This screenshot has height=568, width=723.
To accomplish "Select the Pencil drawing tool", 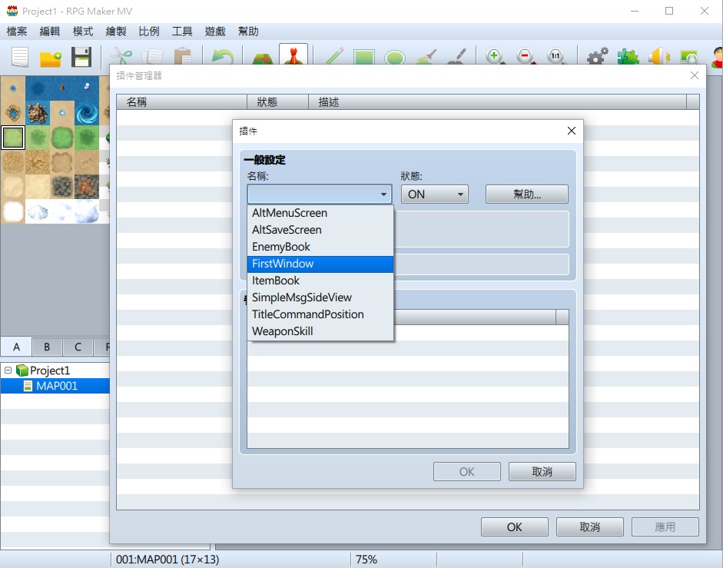I will click(x=334, y=56).
